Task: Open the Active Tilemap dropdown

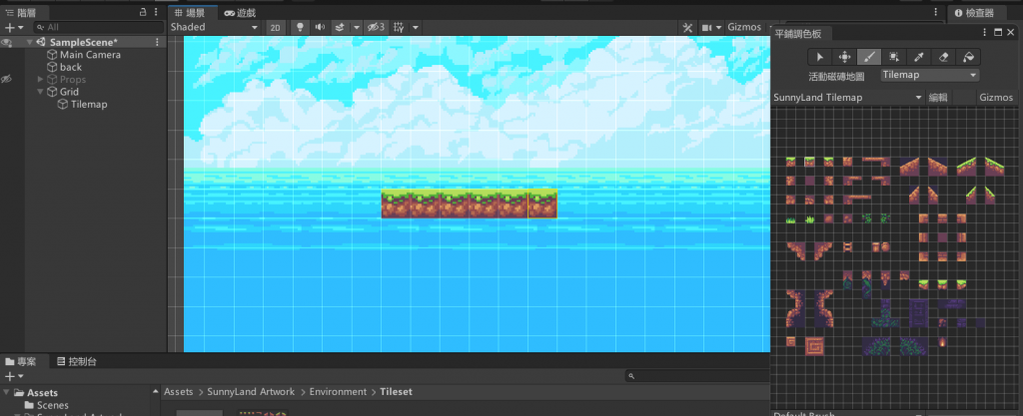Action: click(x=930, y=75)
